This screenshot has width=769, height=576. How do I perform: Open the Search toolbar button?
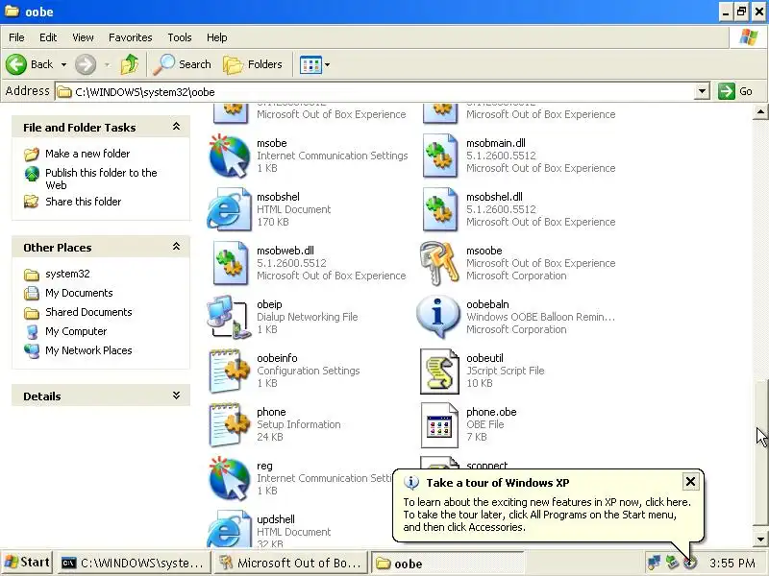tap(182, 64)
